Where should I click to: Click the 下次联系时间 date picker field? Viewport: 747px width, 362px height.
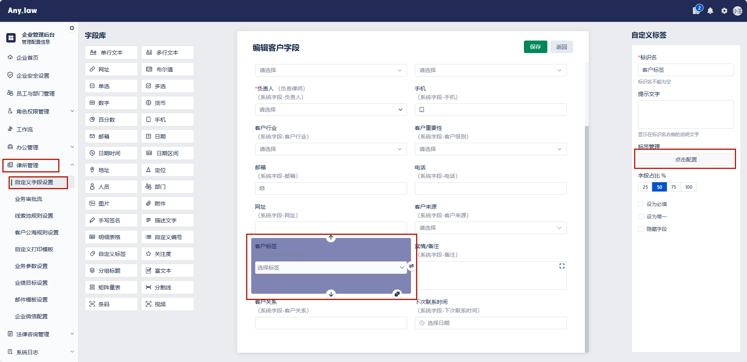(491, 323)
